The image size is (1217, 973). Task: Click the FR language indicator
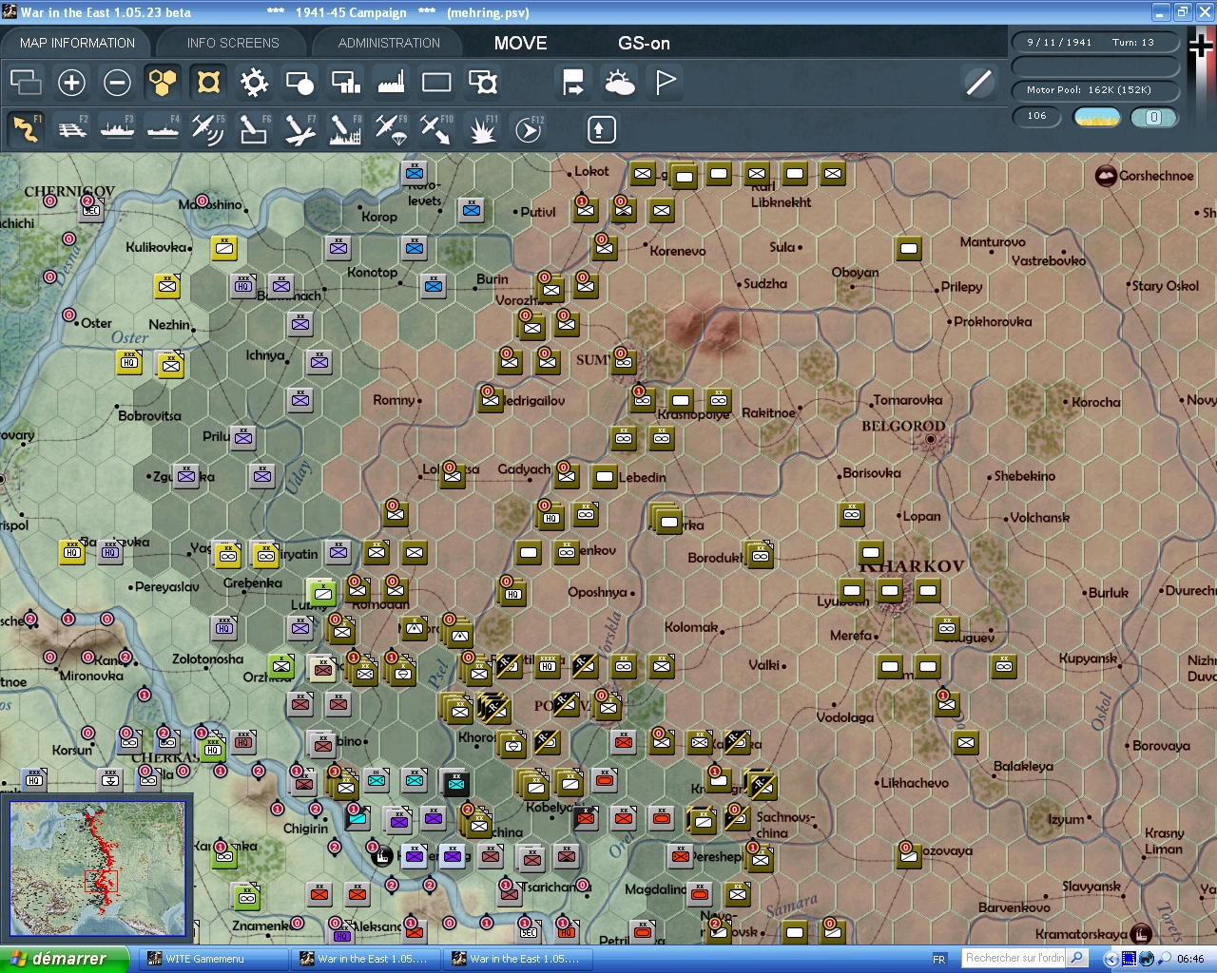click(x=939, y=959)
